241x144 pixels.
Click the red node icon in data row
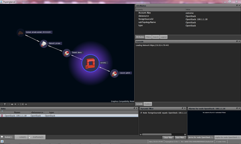point(2,116)
